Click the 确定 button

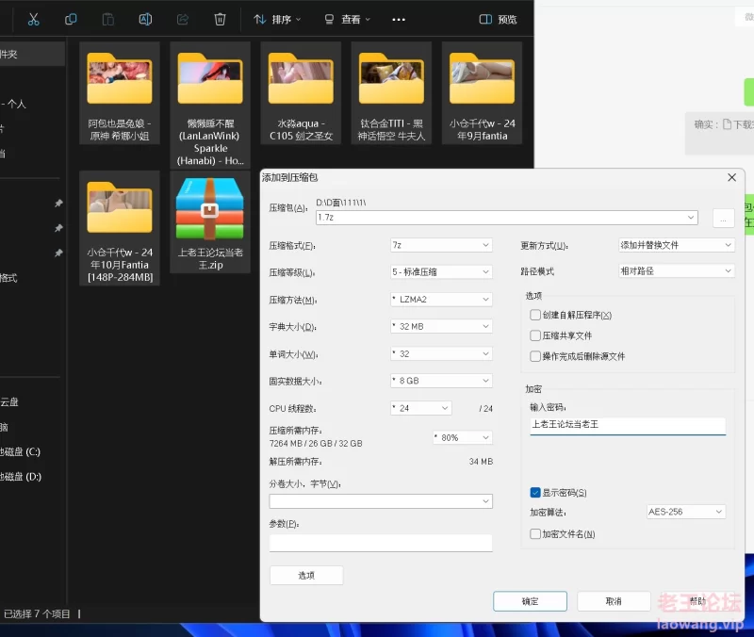coord(530,601)
